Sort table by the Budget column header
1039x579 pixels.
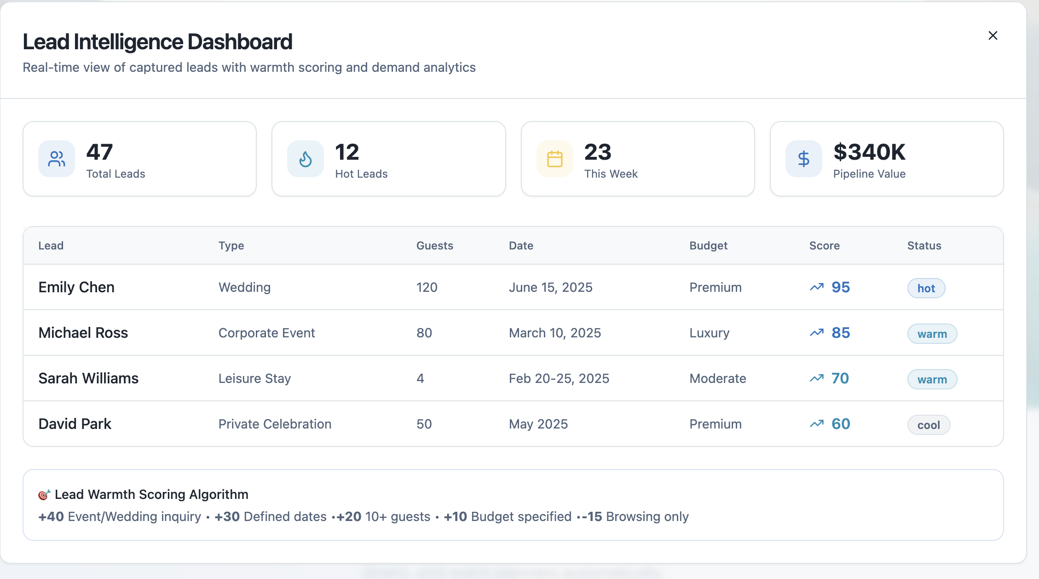708,245
